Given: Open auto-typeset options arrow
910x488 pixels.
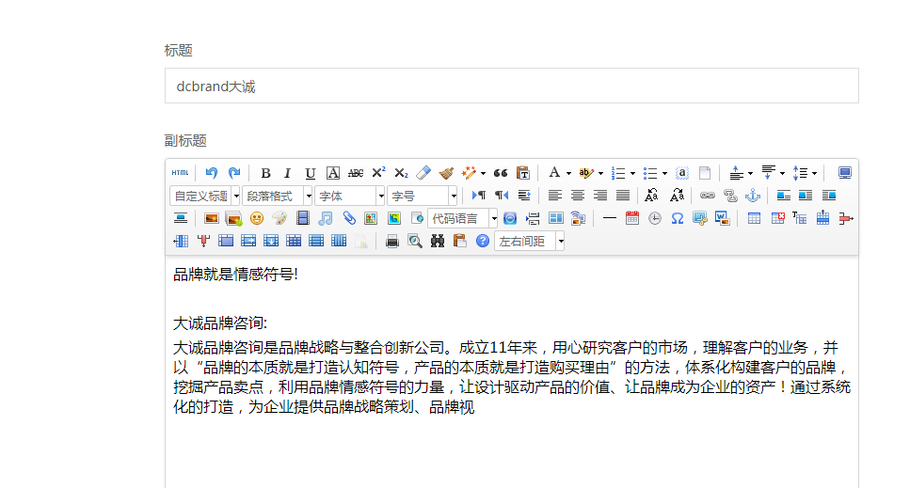Looking at the screenshot, I should tap(483, 173).
